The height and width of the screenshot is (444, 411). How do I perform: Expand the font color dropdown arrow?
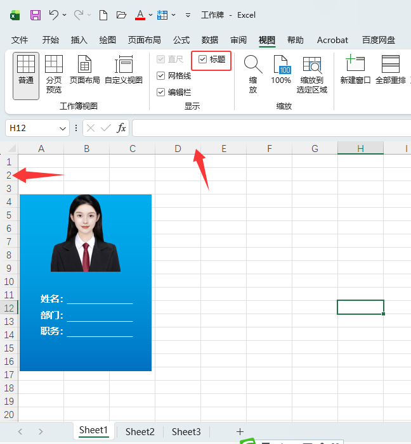point(150,15)
